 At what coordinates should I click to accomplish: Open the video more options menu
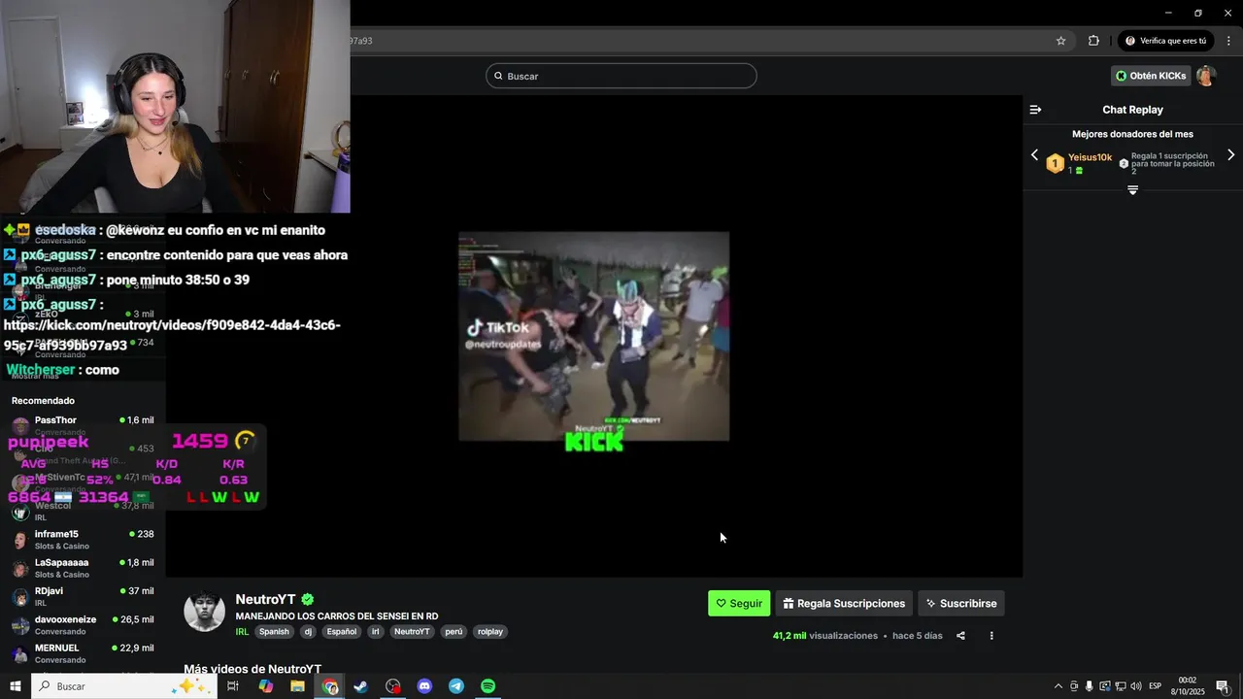991,636
